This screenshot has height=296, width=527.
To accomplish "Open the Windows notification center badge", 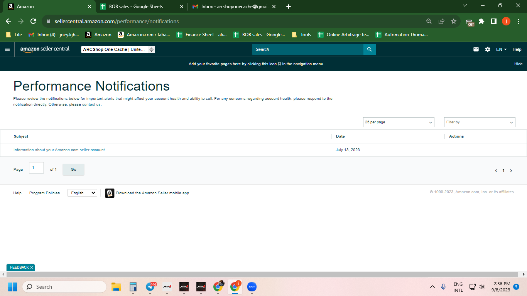I will coord(516,287).
